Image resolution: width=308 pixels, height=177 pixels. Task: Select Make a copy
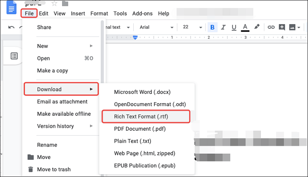pos(62,70)
